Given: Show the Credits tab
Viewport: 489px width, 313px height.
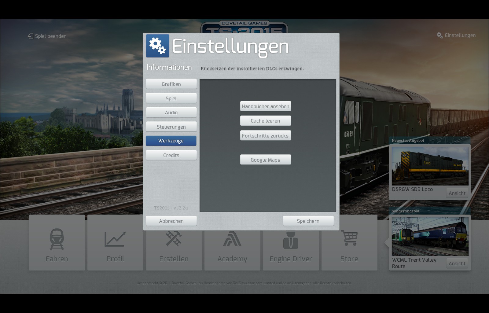Looking at the screenshot, I should (171, 155).
